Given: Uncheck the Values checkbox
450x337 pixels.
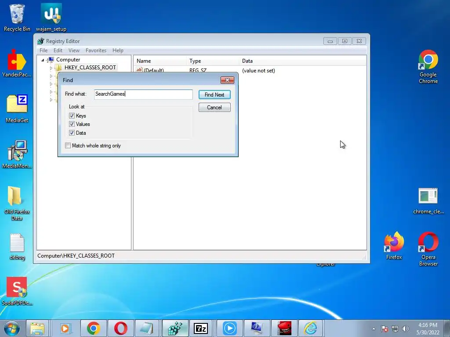Looking at the screenshot, I should point(72,124).
